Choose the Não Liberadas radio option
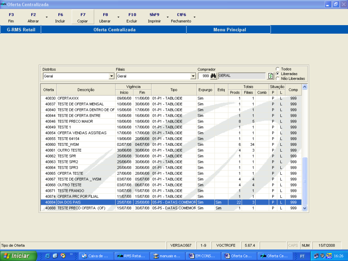 coord(278,78)
